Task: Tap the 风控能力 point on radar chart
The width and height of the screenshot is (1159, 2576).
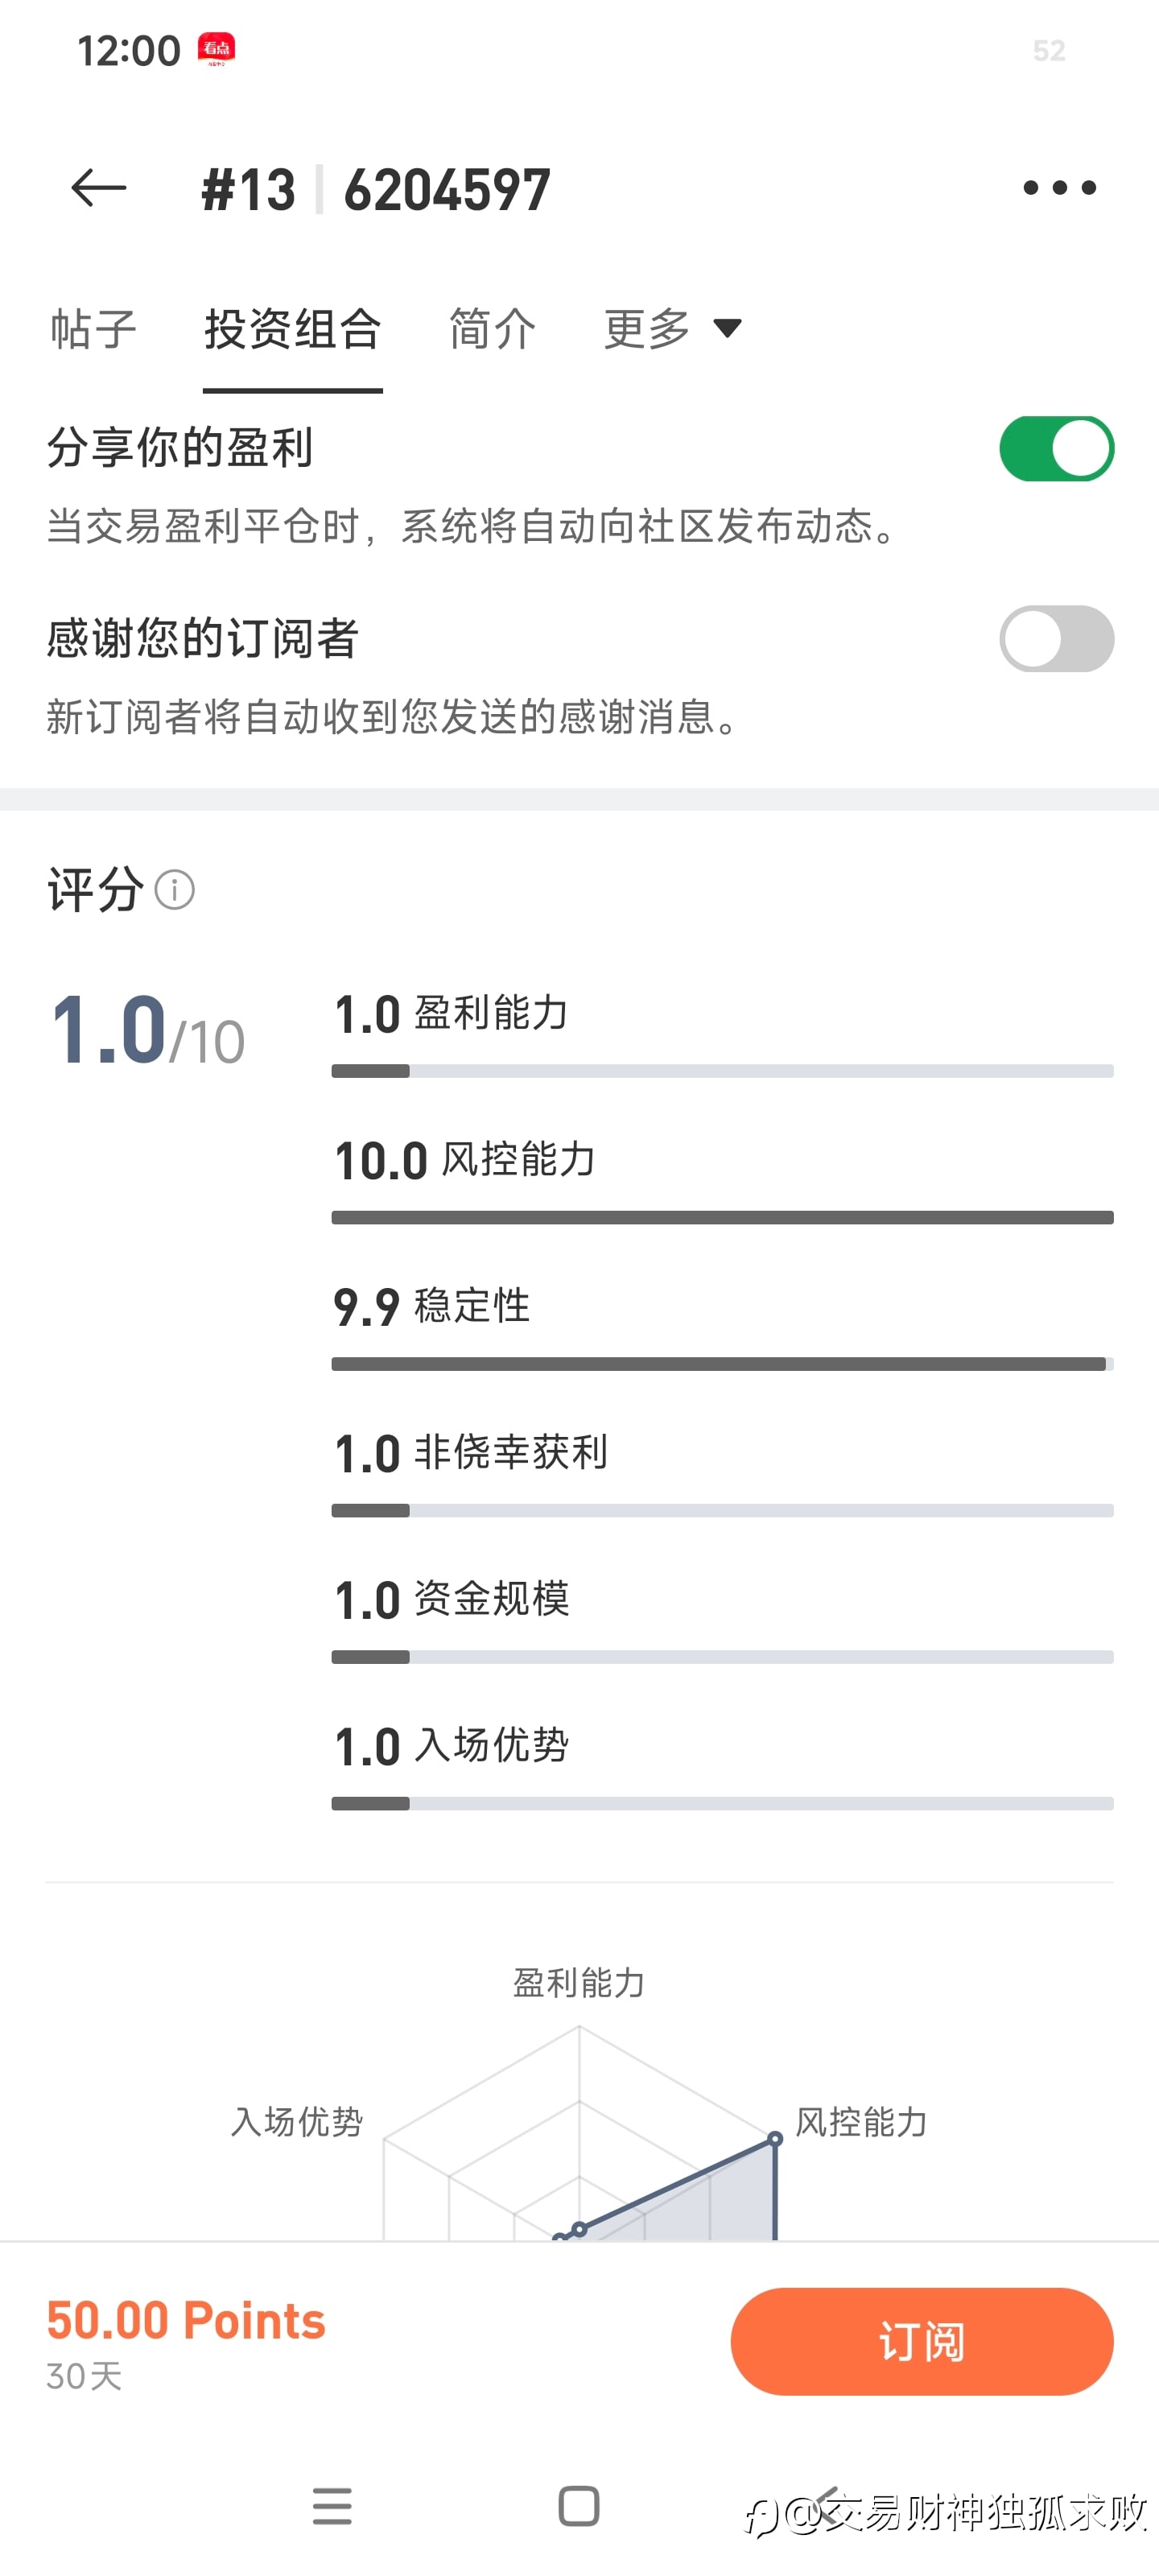Action: click(x=775, y=2138)
